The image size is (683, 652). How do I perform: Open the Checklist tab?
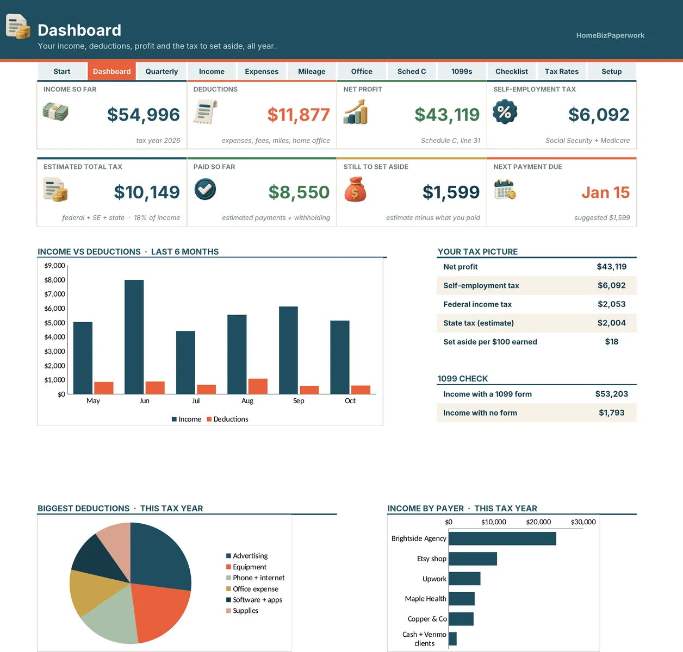[512, 71]
